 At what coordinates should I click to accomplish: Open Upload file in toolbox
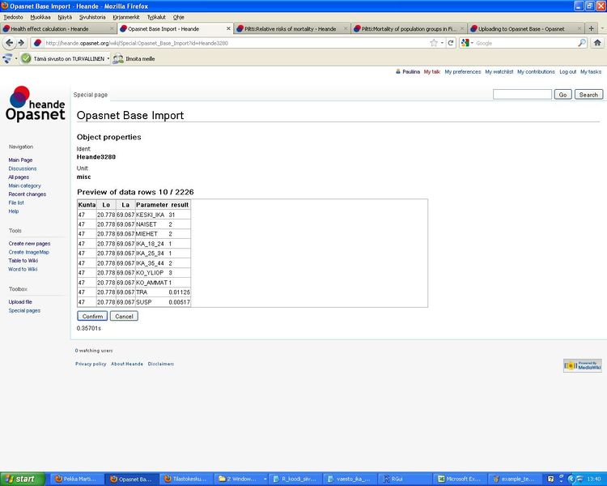[20, 302]
